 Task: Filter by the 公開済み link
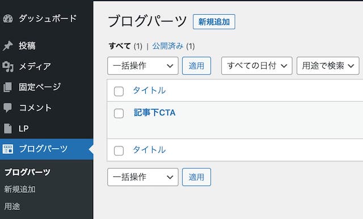[168, 46]
